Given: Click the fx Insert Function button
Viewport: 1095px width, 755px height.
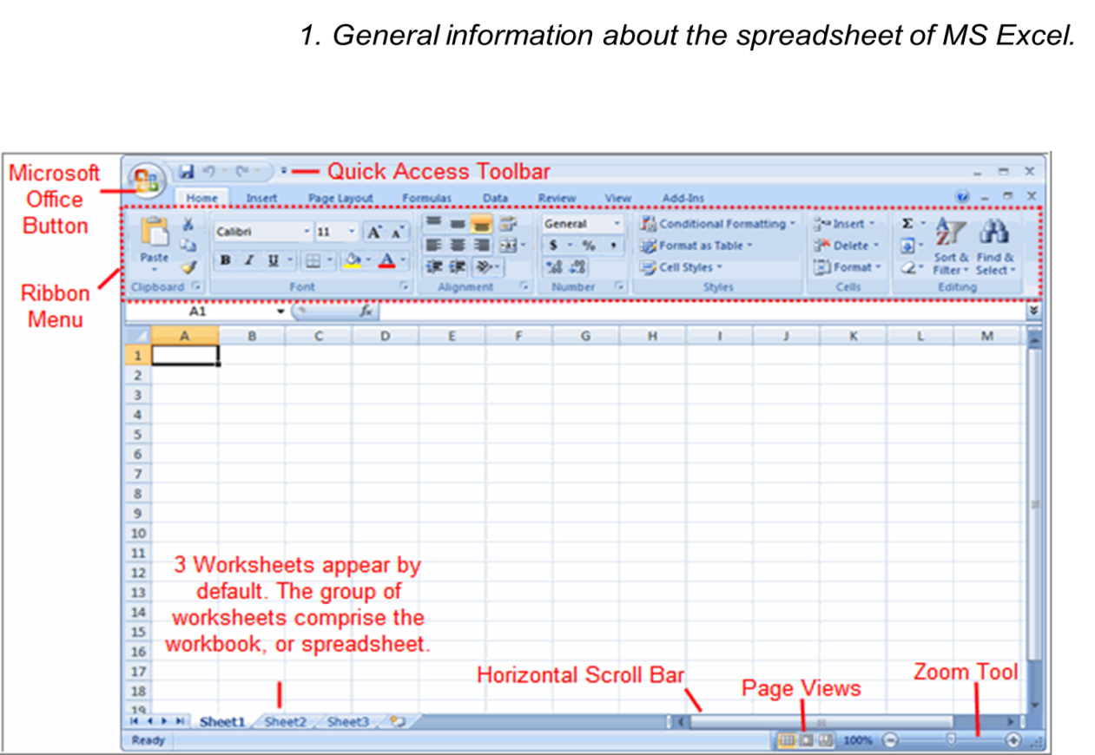Looking at the screenshot, I should pyautogui.click(x=366, y=310).
